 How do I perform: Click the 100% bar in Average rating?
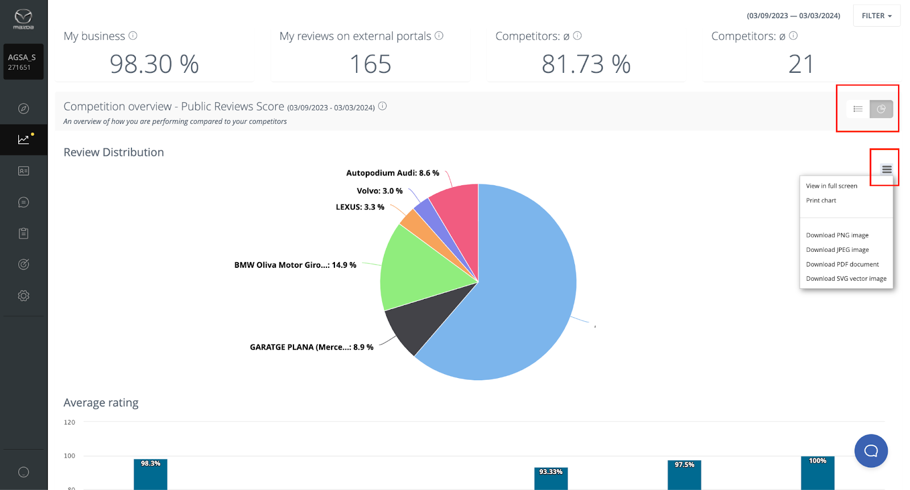point(818,473)
